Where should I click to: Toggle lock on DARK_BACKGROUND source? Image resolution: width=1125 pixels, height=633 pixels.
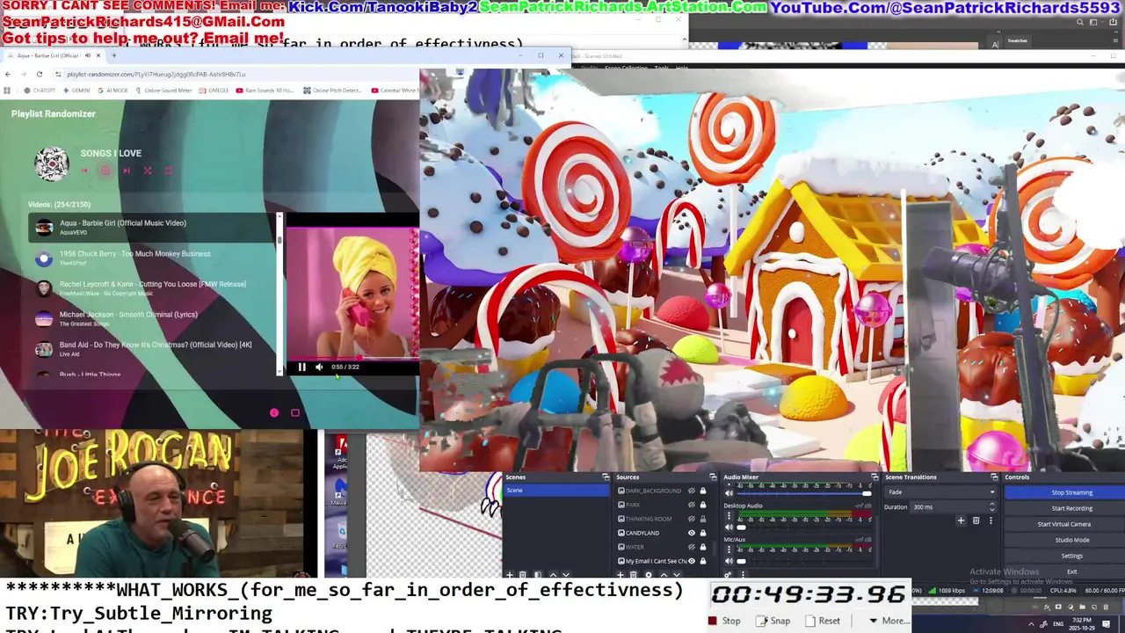pos(702,491)
